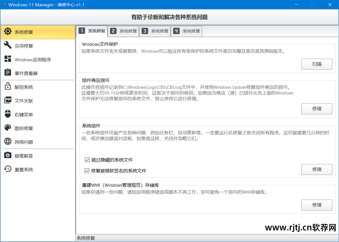This screenshot has width=339, height=242.
Task: Click the header 有助于诊断和解决各种系统问题
Action: click(169, 17)
